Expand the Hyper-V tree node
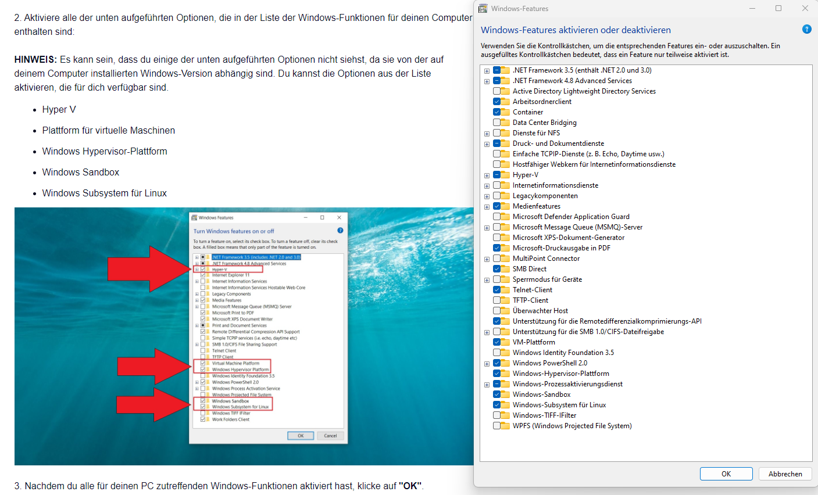This screenshot has height=495, width=818. pos(487,175)
